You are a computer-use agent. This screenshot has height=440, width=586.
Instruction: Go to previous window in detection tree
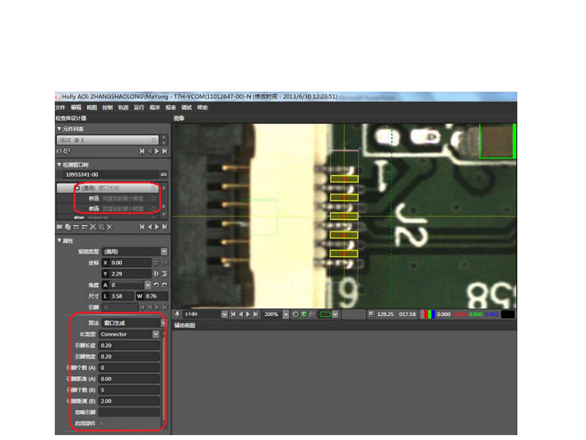[150, 227]
